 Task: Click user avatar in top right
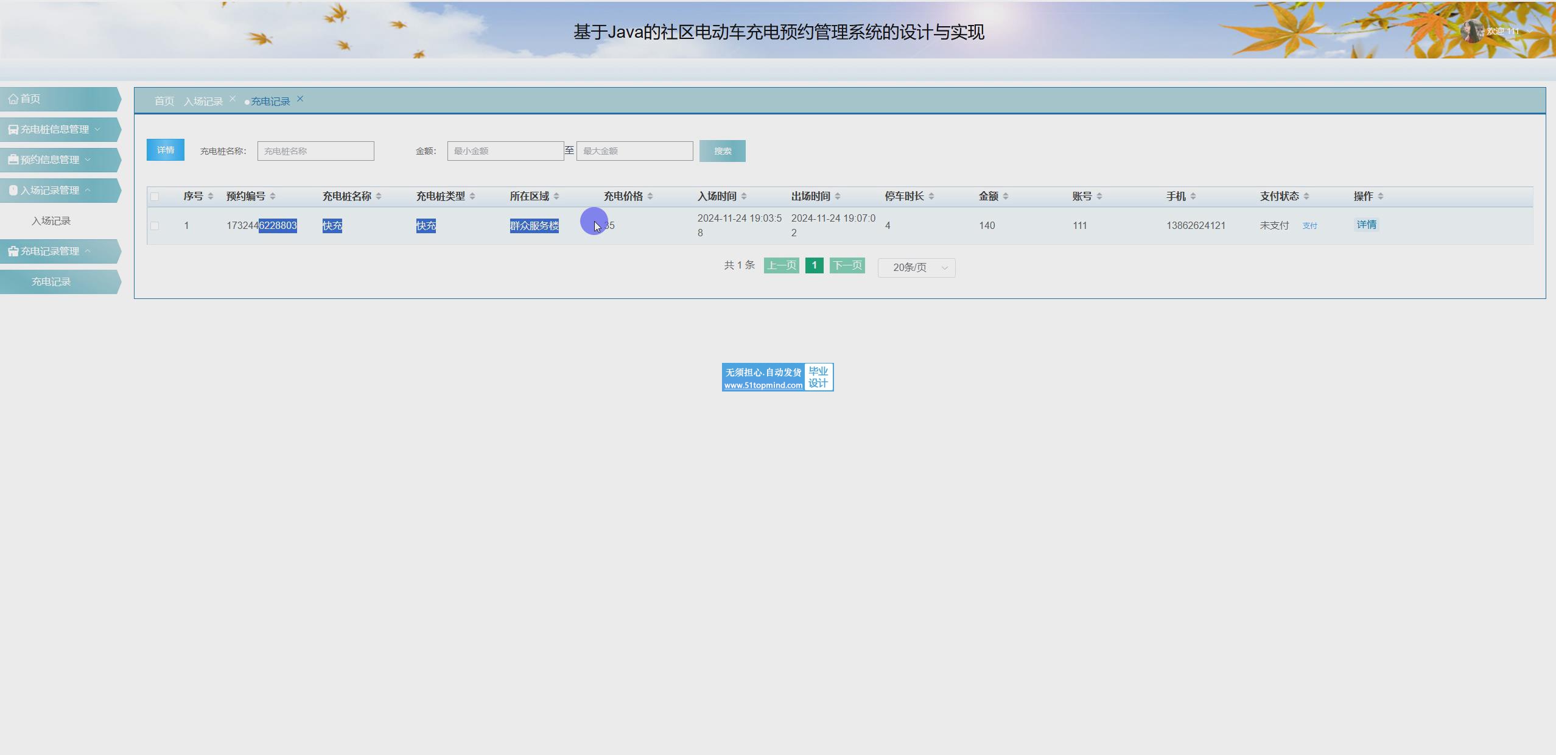pos(1471,31)
